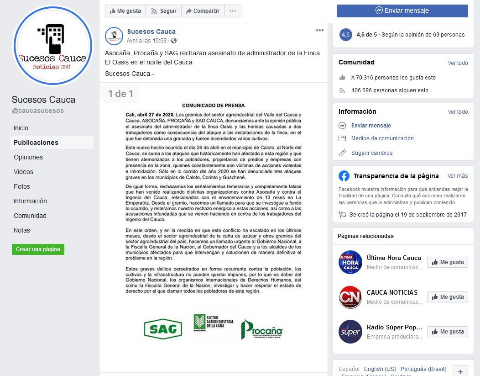This screenshot has width=480, height=376.
Task: Click Ver todo in the Información section
Action: click(x=458, y=112)
